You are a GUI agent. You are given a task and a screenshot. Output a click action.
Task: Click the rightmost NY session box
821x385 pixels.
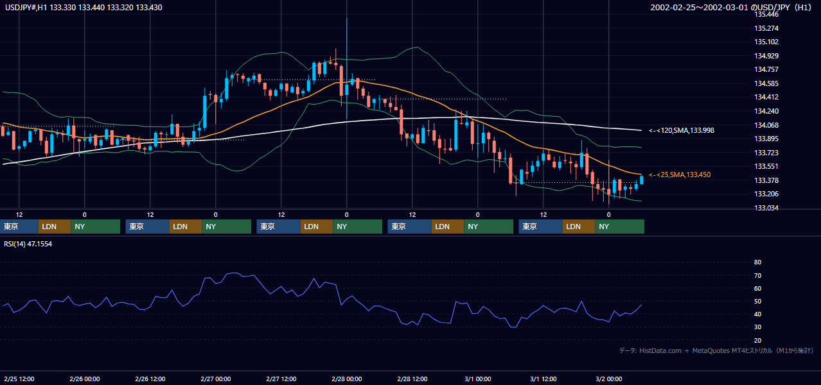tap(619, 227)
